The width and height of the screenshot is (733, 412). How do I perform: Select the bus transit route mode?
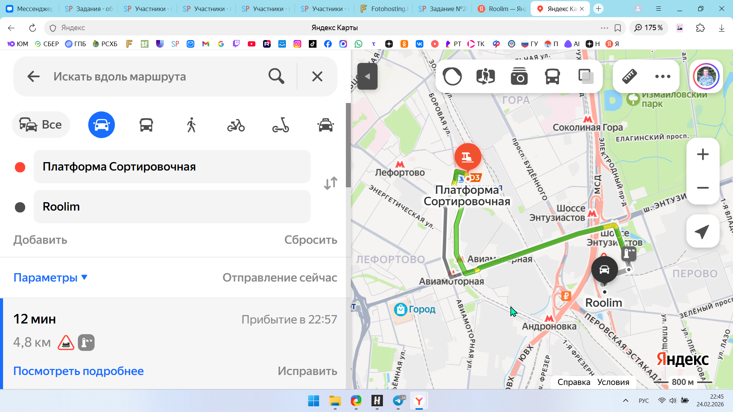pos(146,125)
